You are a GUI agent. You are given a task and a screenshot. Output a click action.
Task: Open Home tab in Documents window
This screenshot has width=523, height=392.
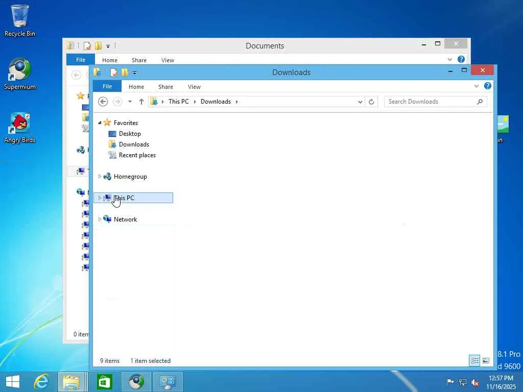[110, 60]
